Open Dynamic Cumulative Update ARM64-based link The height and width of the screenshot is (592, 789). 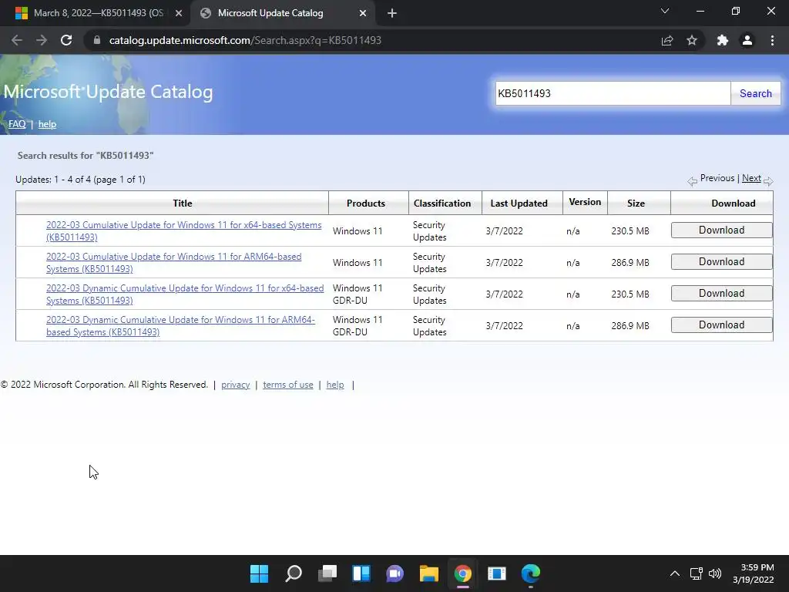[x=180, y=326]
